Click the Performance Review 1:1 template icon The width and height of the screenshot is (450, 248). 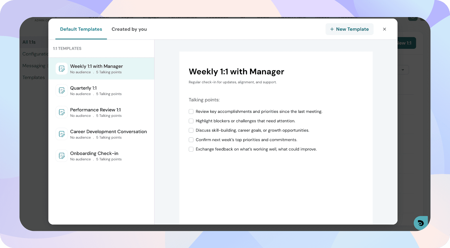(62, 112)
